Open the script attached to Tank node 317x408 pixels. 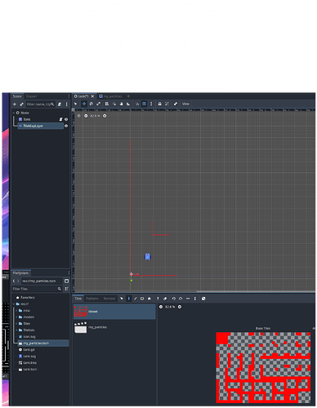click(x=60, y=119)
